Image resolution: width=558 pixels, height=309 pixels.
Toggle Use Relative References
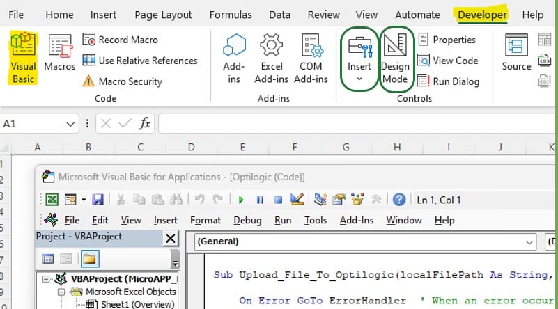(140, 61)
